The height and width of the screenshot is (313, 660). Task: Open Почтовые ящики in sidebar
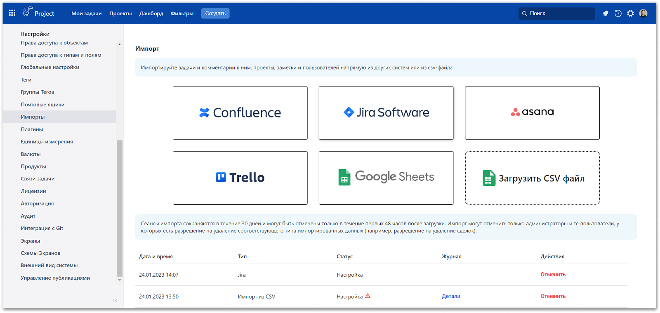42,105
